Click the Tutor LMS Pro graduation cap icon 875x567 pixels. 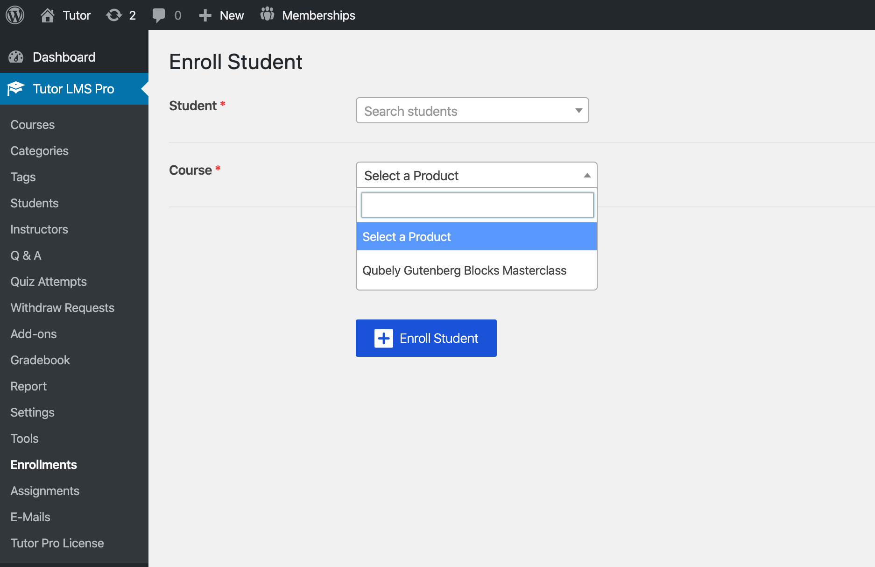[15, 88]
